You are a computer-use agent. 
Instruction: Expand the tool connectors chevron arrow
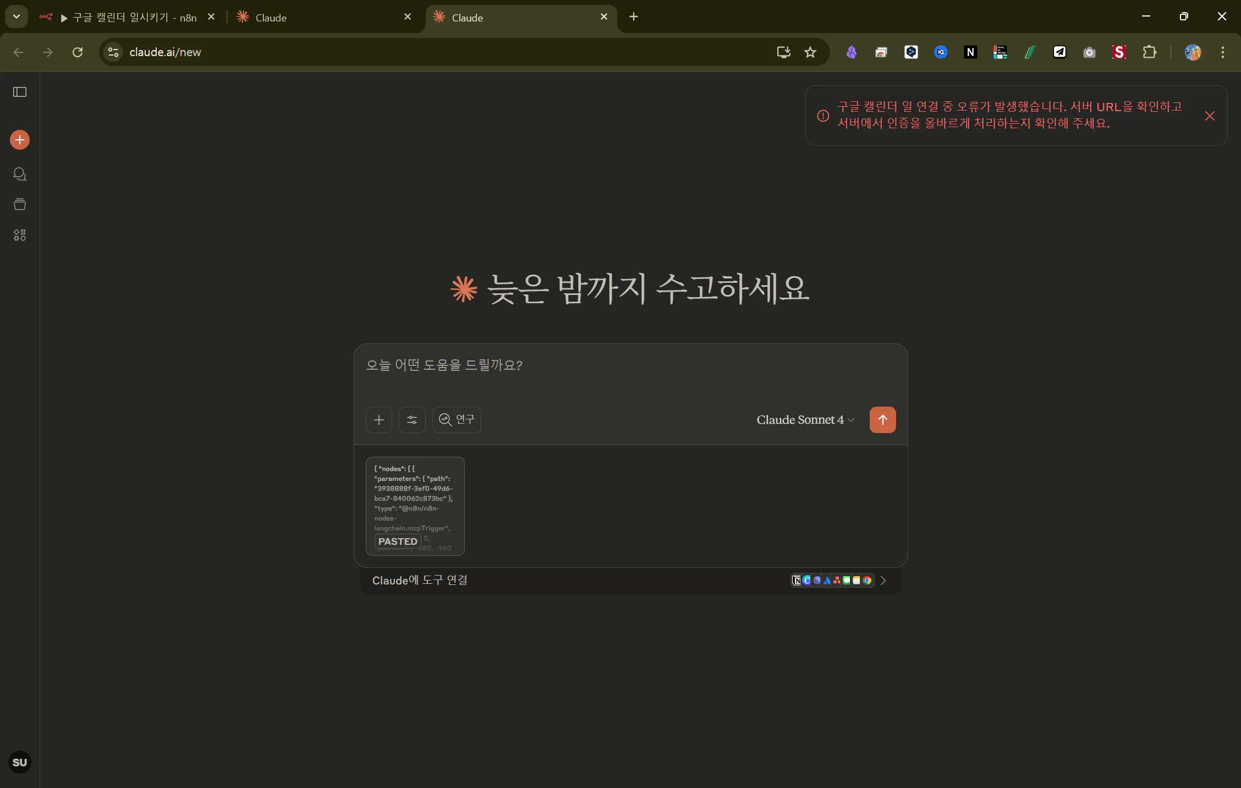[883, 581]
